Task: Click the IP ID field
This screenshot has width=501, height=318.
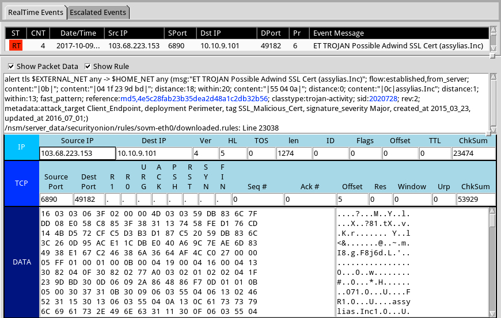Action: (x=331, y=154)
